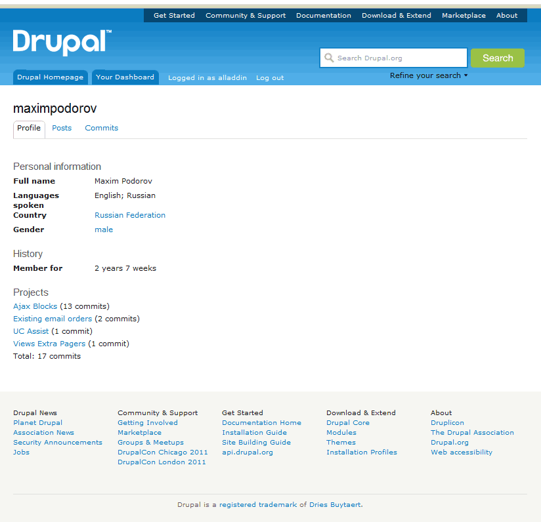Click the Drupal logo
This screenshot has width=541, height=522.
coord(62,43)
